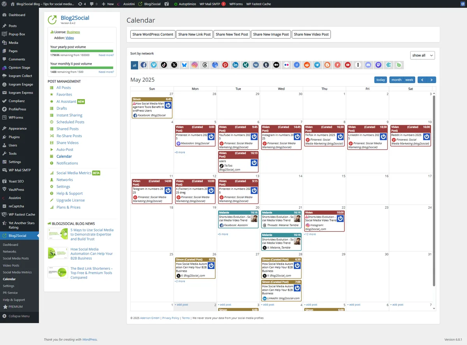Expand '+5 more' posts on May 20
The height and width of the screenshot is (345, 467).
pos(223,234)
